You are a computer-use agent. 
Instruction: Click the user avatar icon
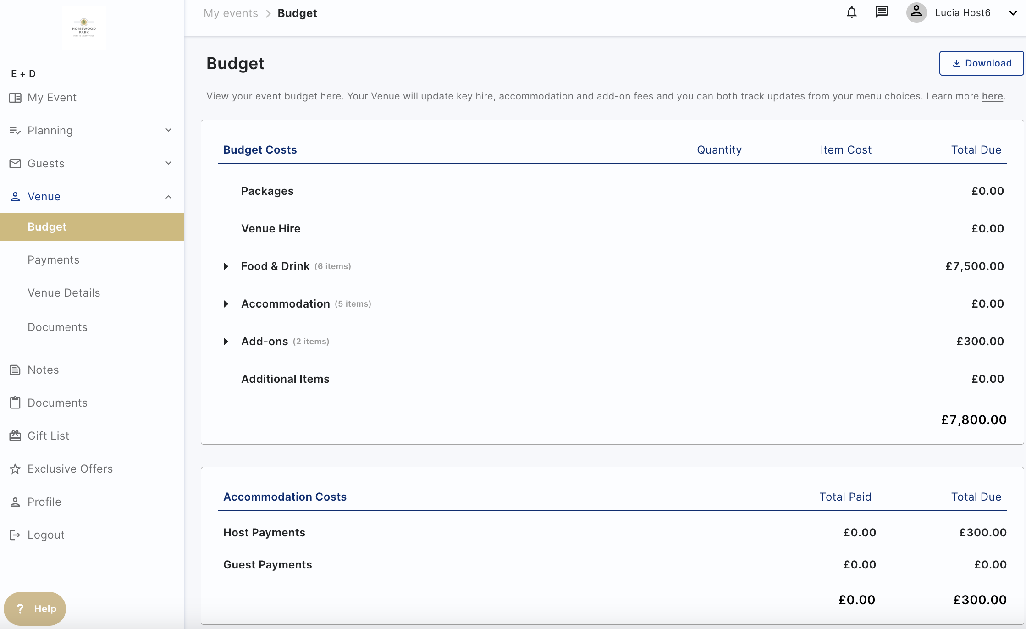coord(916,12)
